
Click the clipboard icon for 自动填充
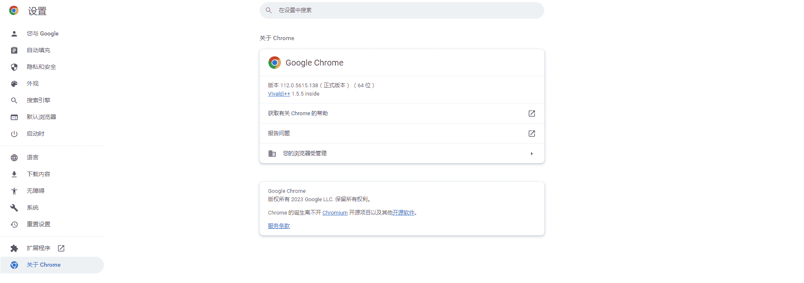point(14,51)
